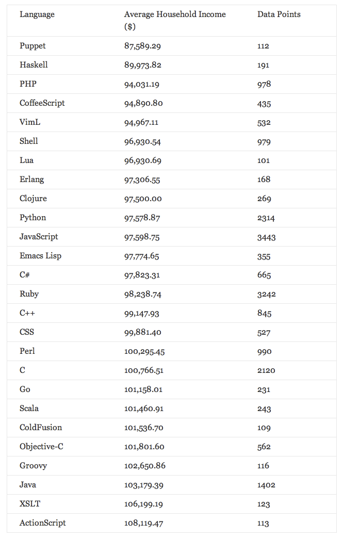Image resolution: width=344 pixels, height=539 pixels.
Task: Select the Haskell row name
Action: click(x=34, y=65)
